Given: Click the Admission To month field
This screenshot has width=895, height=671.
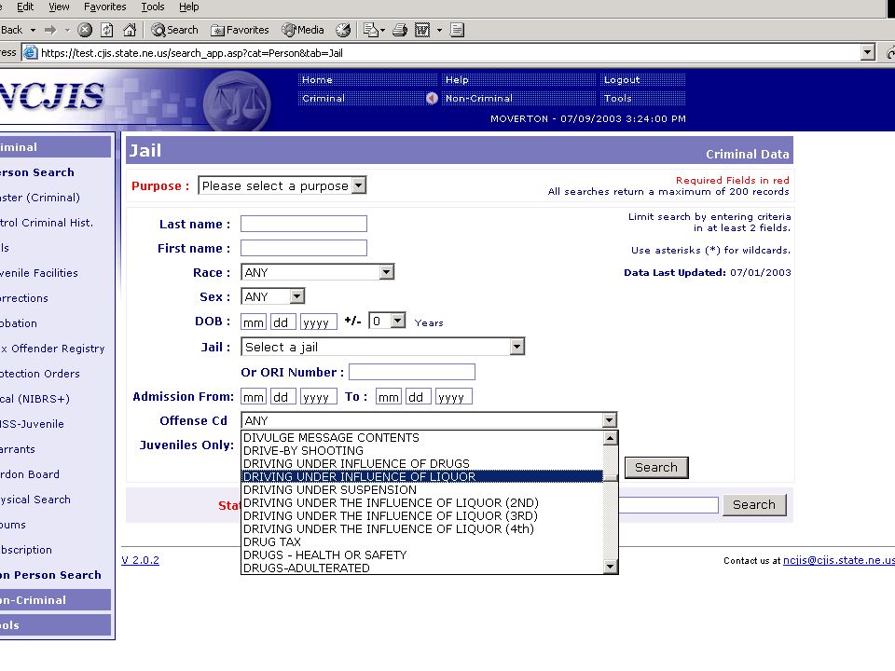Looking at the screenshot, I should click(x=388, y=397).
